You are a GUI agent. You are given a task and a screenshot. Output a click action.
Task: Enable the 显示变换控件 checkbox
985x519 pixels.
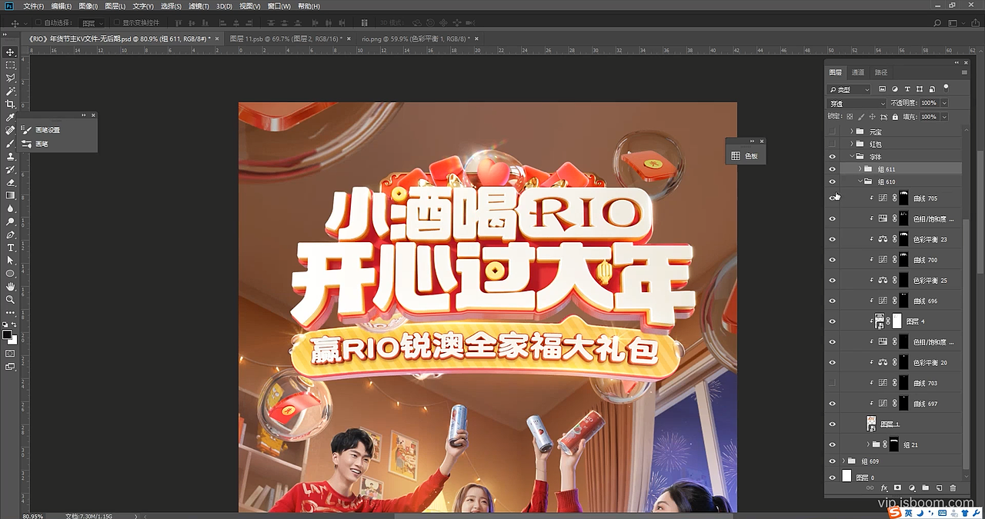pyautogui.click(x=116, y=24)
